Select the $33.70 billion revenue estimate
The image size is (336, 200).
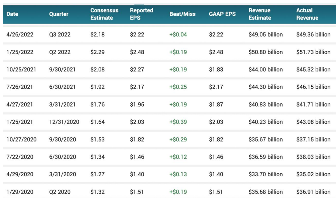(x=265, y=174)
